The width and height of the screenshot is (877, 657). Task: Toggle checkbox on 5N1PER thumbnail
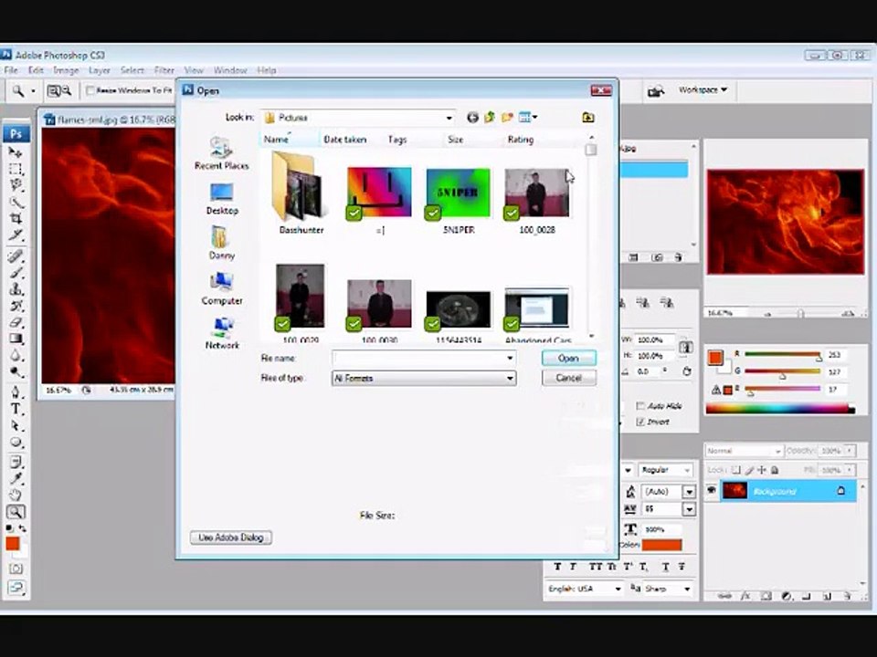click(x=433, y=213)
